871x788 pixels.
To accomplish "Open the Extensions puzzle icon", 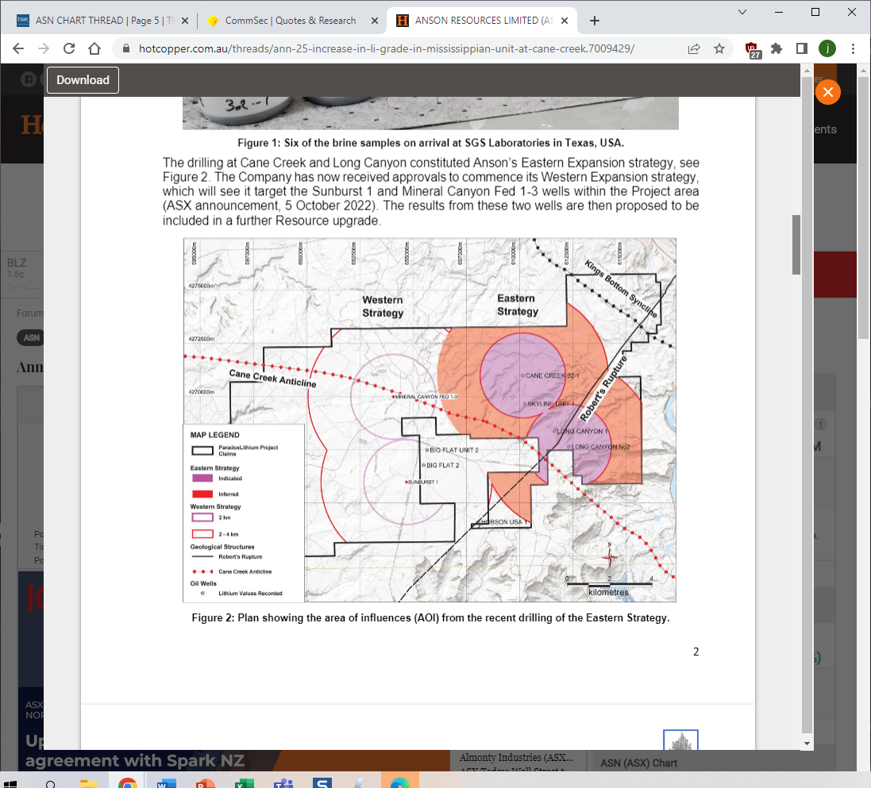I will pyautogui.click(x=777, y=48).
